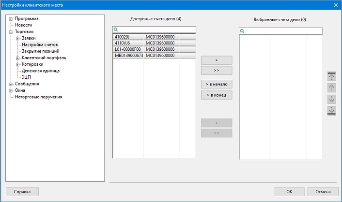
Task: Select ЭЦП in the settings tree
Action: tap(26, 77)
